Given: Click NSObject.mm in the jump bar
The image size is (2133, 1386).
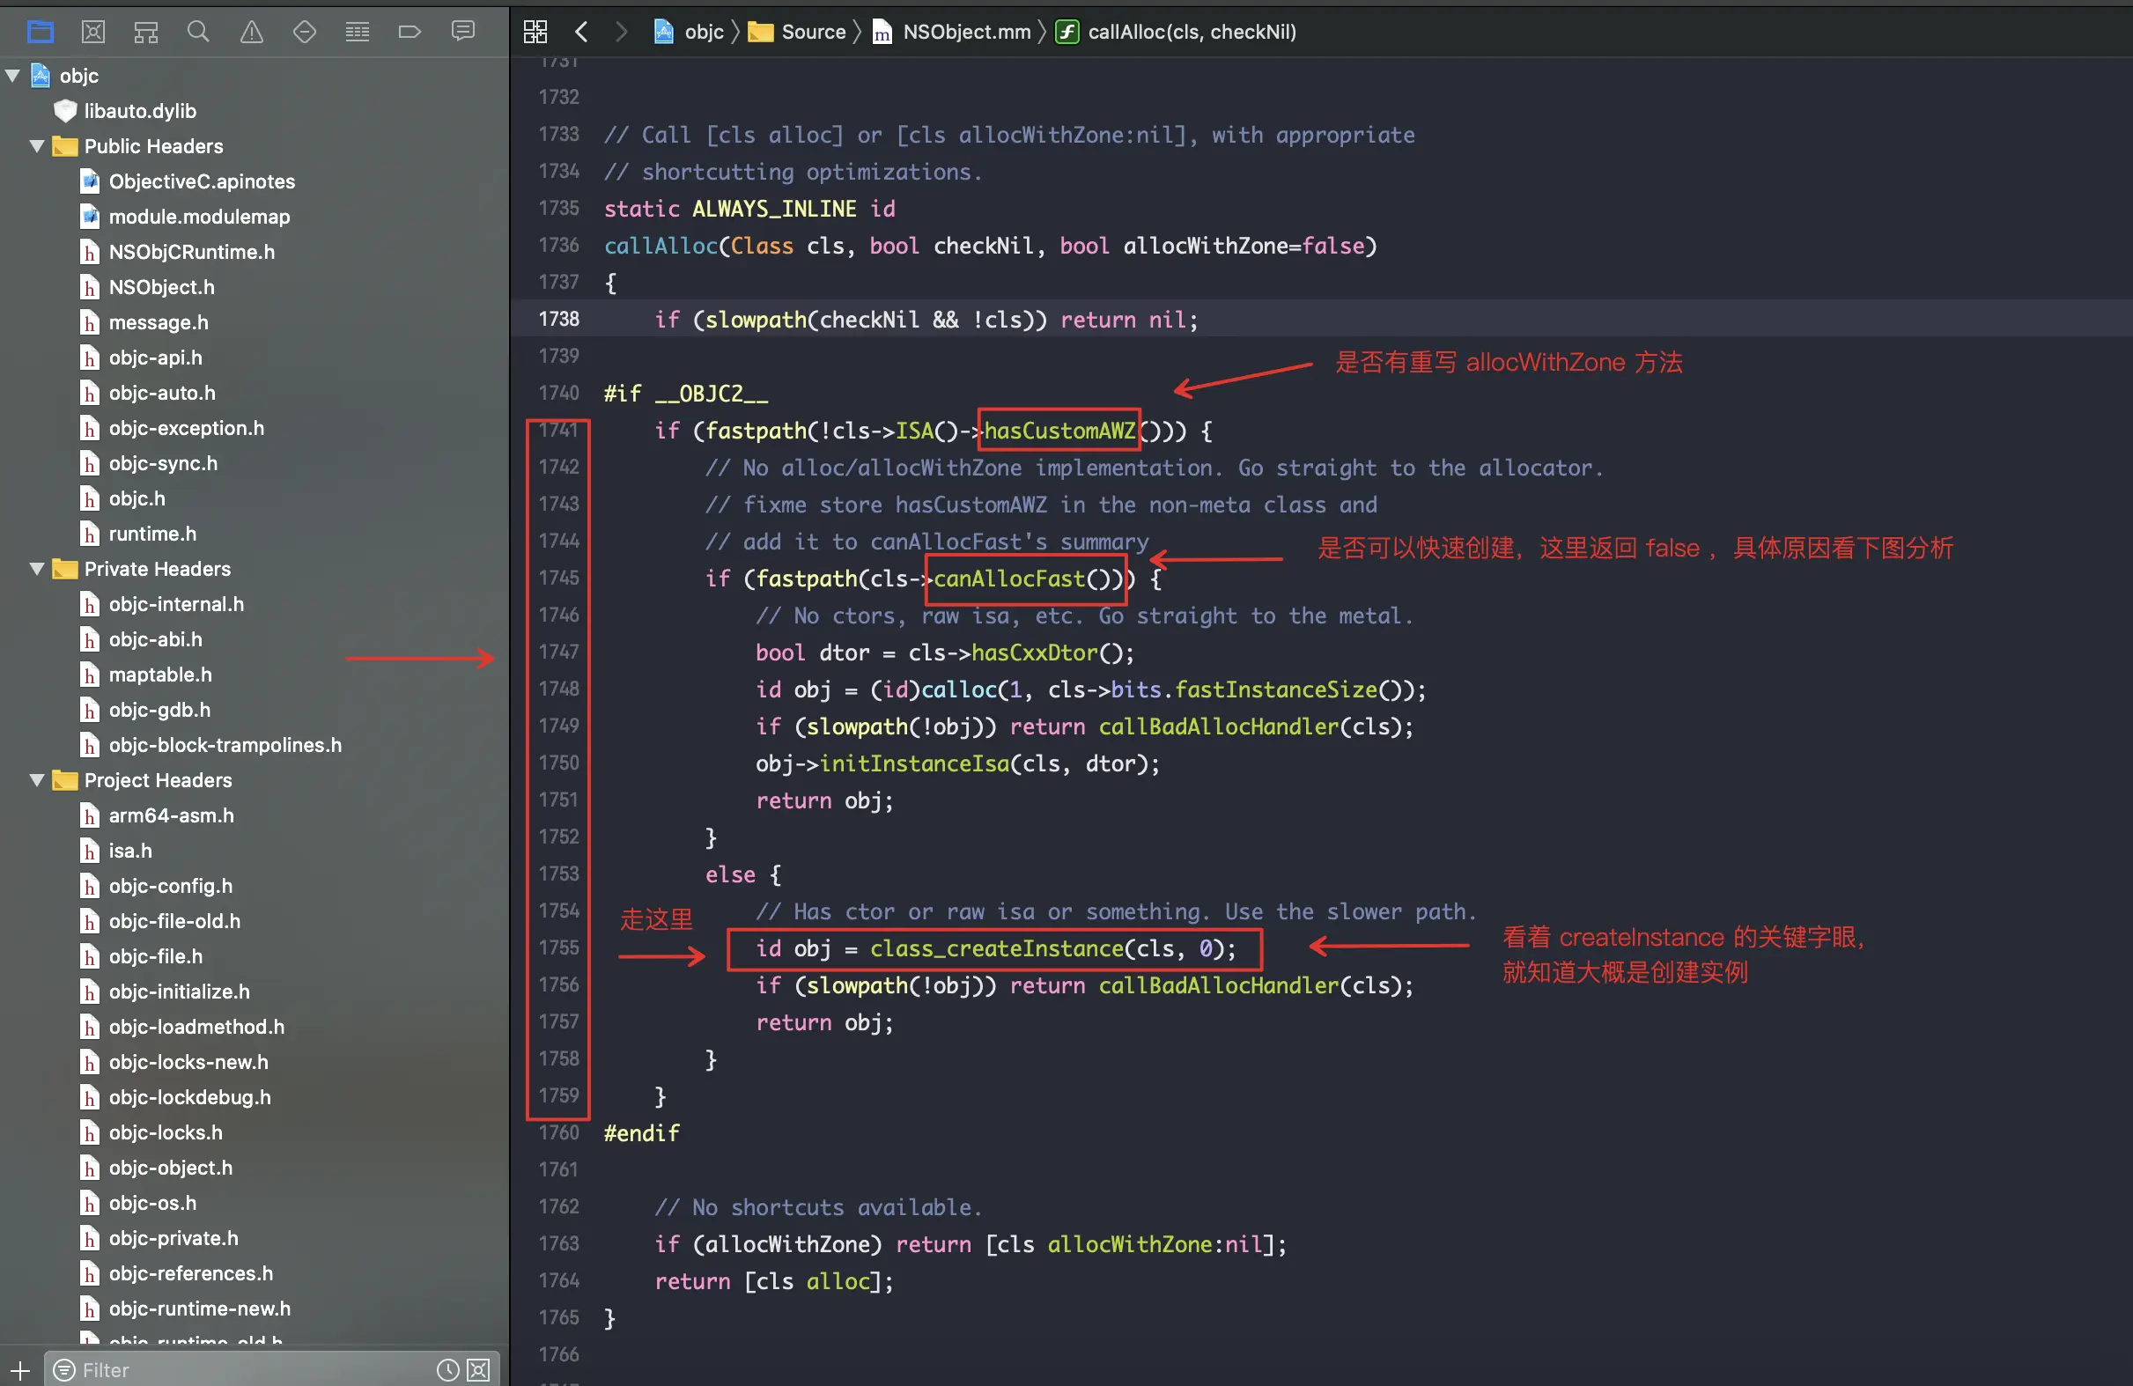Looking at the screenshot, I should [x=965, y=33].
